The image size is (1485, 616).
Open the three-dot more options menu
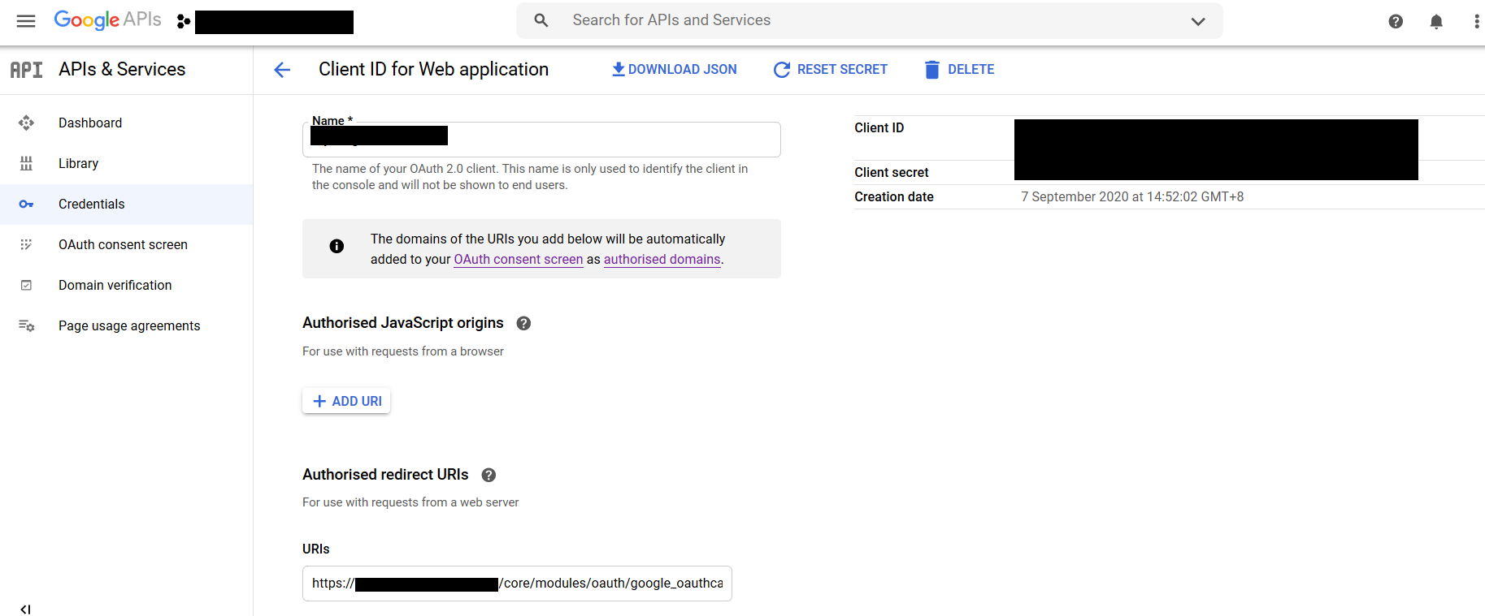[x=1475, y=22]
